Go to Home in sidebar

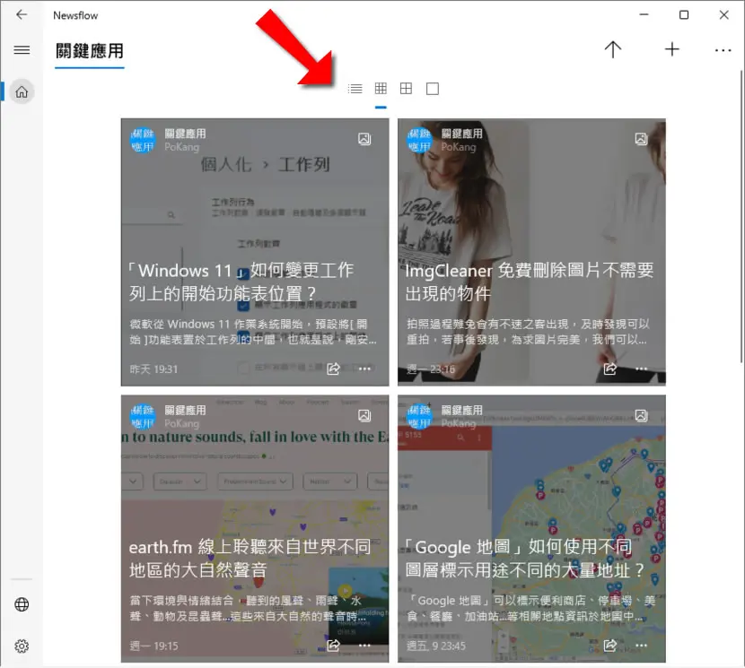[x=22, y=91]
